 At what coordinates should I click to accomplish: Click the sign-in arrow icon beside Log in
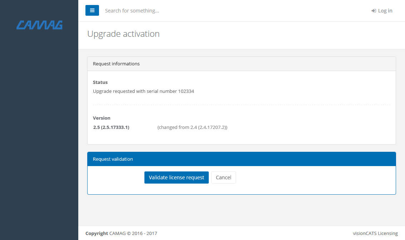(x=374, y=11)
